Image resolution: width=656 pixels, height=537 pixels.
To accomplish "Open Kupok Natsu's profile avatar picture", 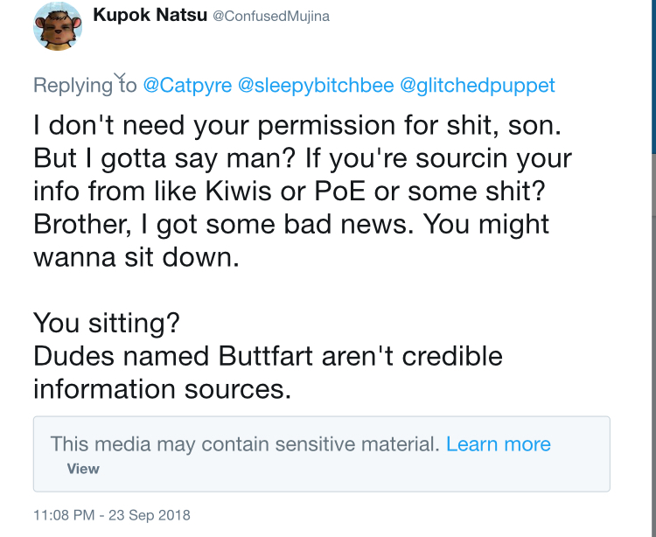I will pos(58,26).
